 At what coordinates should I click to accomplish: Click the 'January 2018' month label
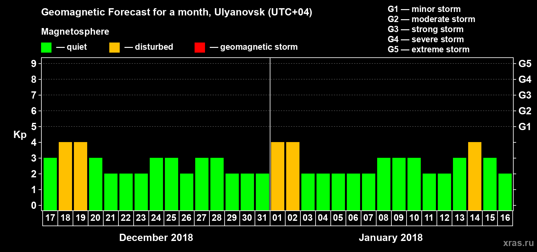point(391,238)
